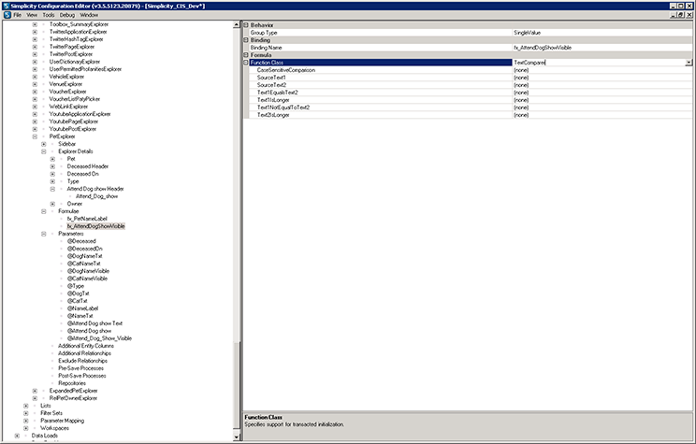This screenshot has width=696, height=444.
Task: Select the SourceText2 property row
Action: click(469, 85)
